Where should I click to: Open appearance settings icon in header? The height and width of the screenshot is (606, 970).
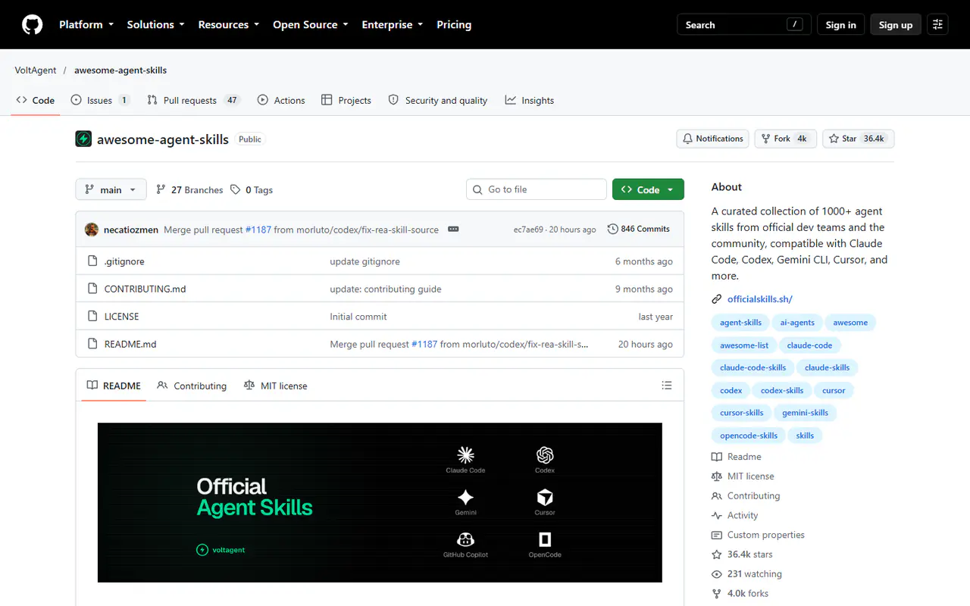pos(937,24)
